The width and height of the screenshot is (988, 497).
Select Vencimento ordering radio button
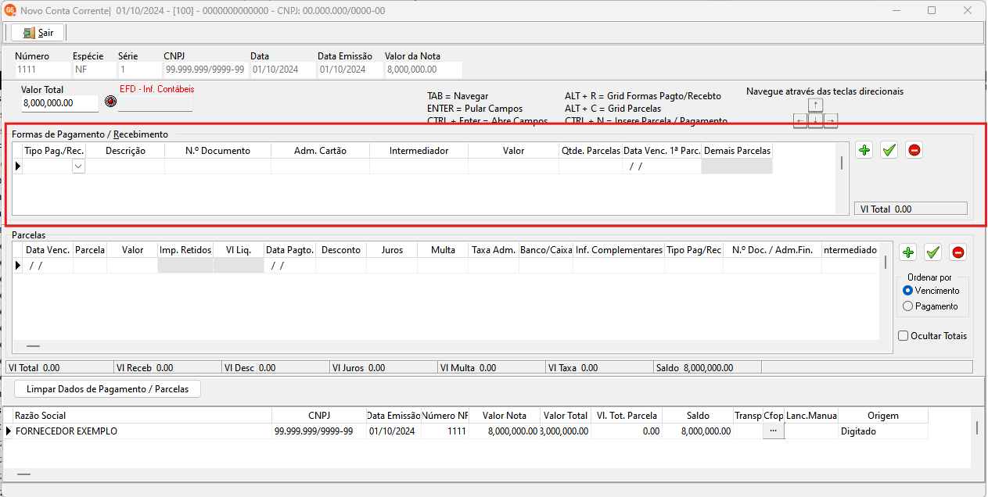click(908, 291)
